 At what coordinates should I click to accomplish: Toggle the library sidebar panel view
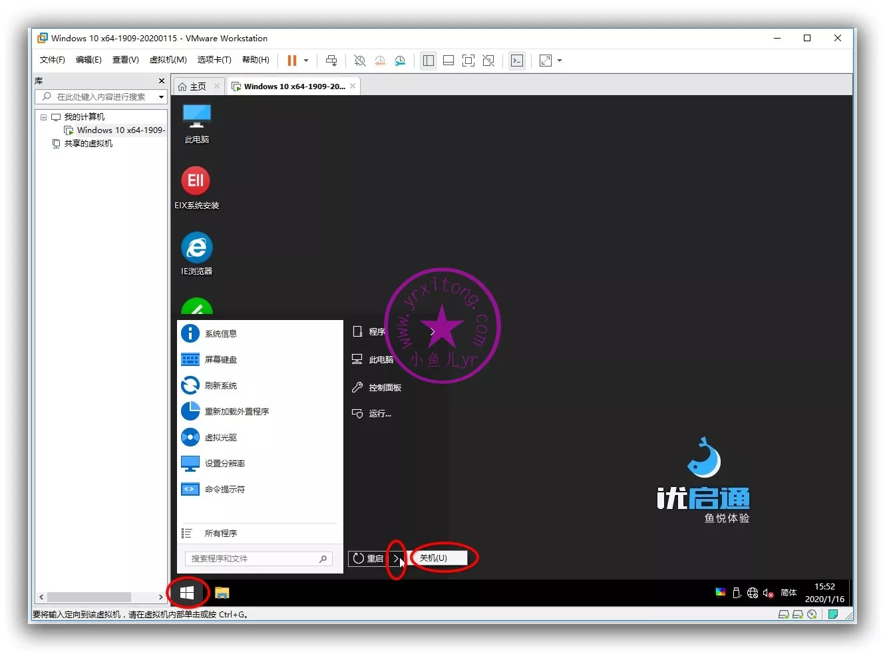tap(429, 61)
